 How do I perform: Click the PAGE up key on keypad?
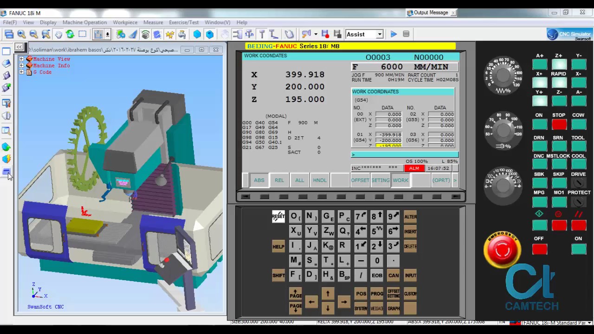pyautogui.click(x=296, y=294)
